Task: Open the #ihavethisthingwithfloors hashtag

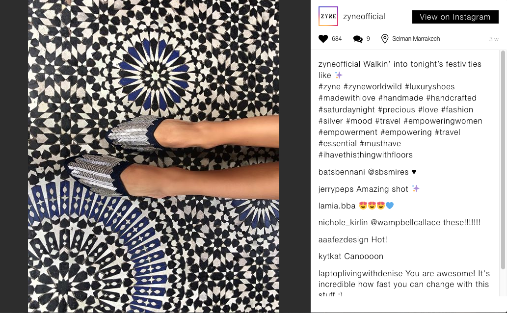Action: tap(365, 155)
